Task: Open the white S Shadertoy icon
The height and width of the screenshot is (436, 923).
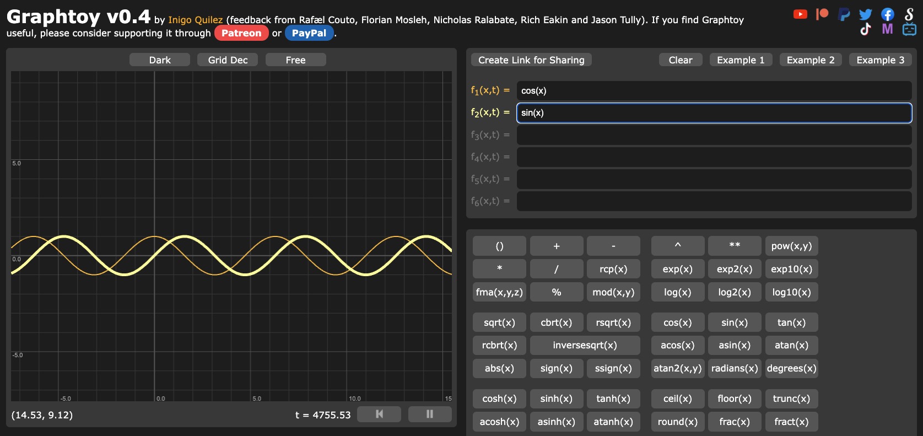Action: 909,14
